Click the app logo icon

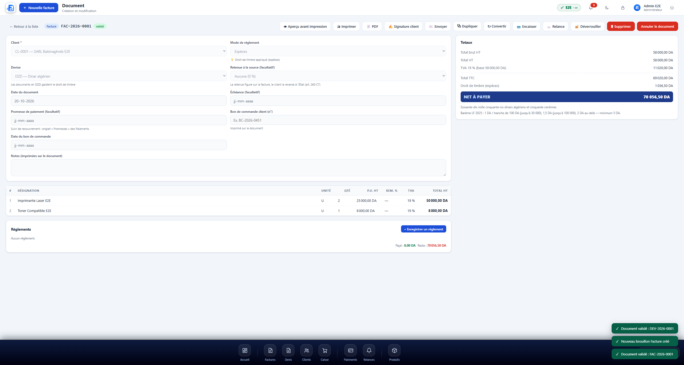point(11,8)
